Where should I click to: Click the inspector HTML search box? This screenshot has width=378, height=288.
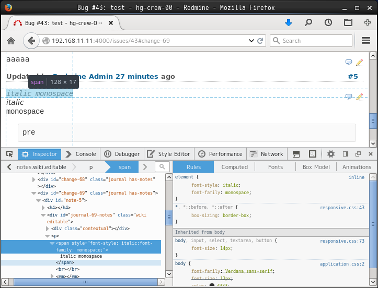(x=162, y=166)
